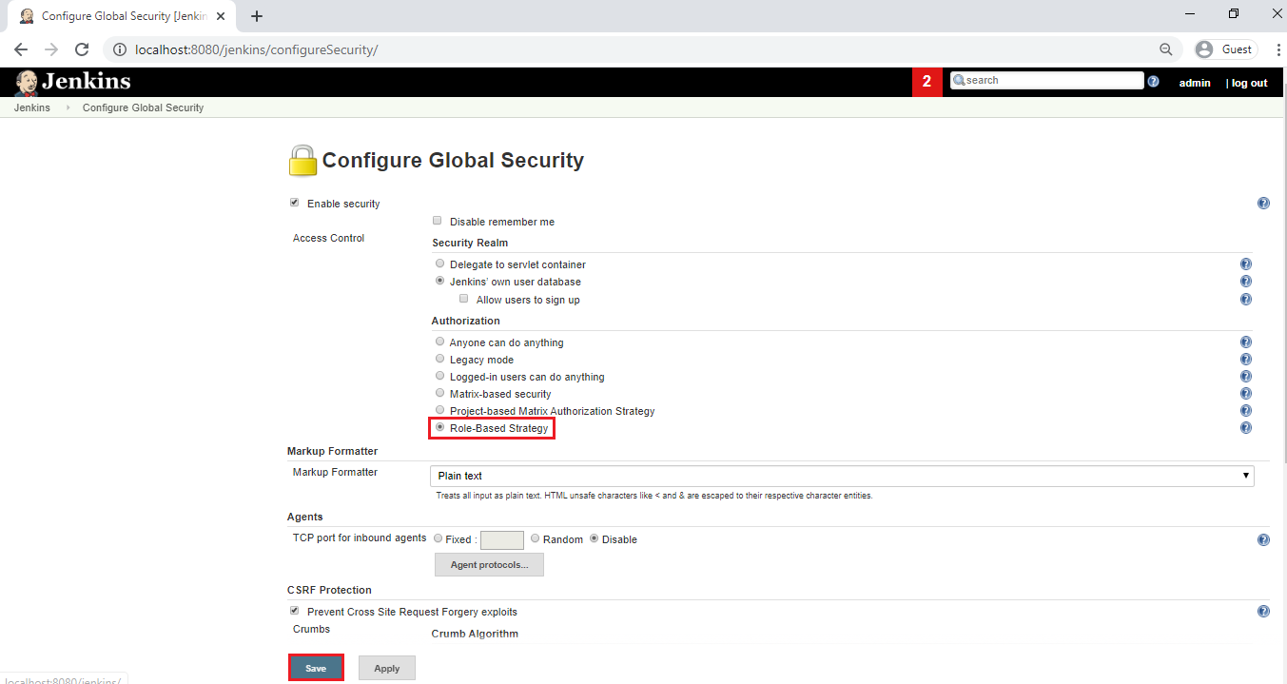The width and height of the screenshot is (1287, 684).
Task: Click the browser back arrow
Action: tap(21, 49)
